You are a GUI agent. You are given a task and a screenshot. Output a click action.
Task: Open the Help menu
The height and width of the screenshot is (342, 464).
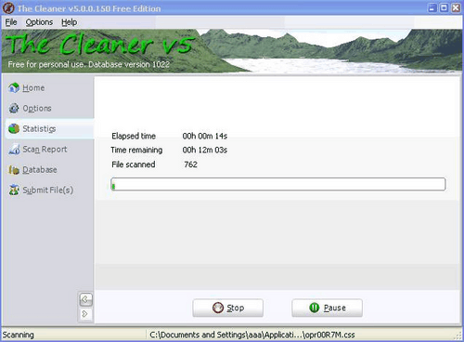point(69,22)
